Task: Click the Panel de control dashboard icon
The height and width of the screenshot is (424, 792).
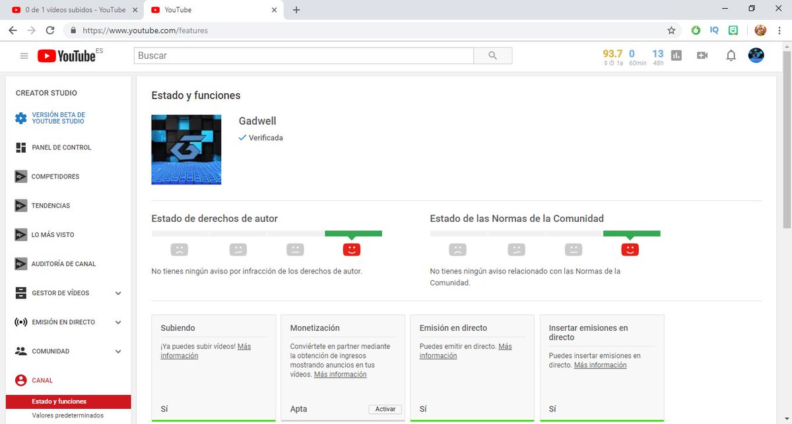Action: coord(20,147)
